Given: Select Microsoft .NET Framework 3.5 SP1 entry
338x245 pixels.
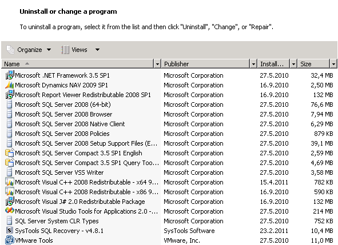Looking at the screenshot, I should coord(62,75).
